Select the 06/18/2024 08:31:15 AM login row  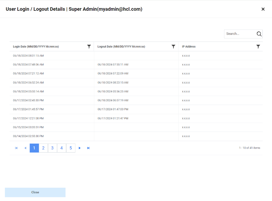pos(28,56)
